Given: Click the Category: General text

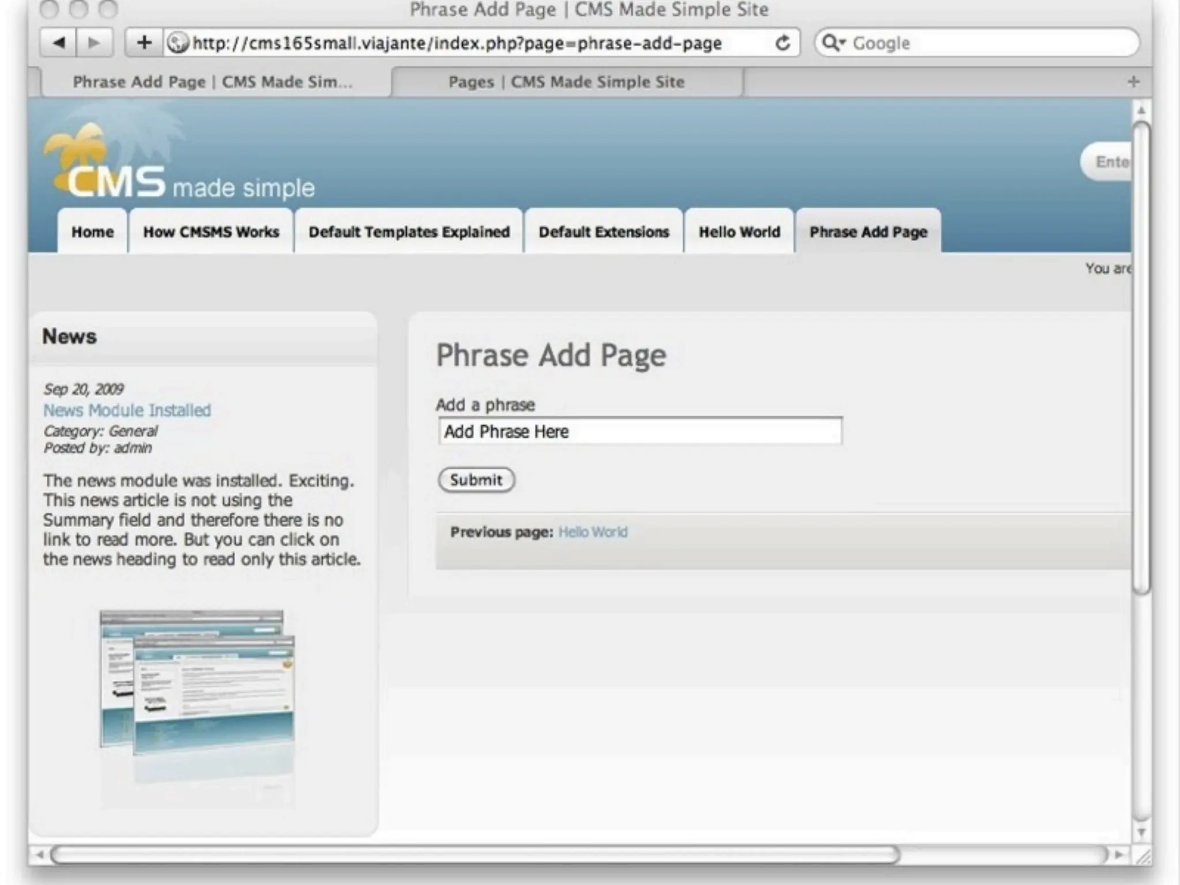Looking at the screenshot, I should [x=100, y=431].
